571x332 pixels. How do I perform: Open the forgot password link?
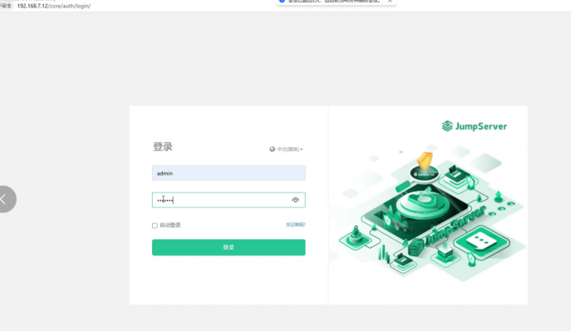click(296, 225)
